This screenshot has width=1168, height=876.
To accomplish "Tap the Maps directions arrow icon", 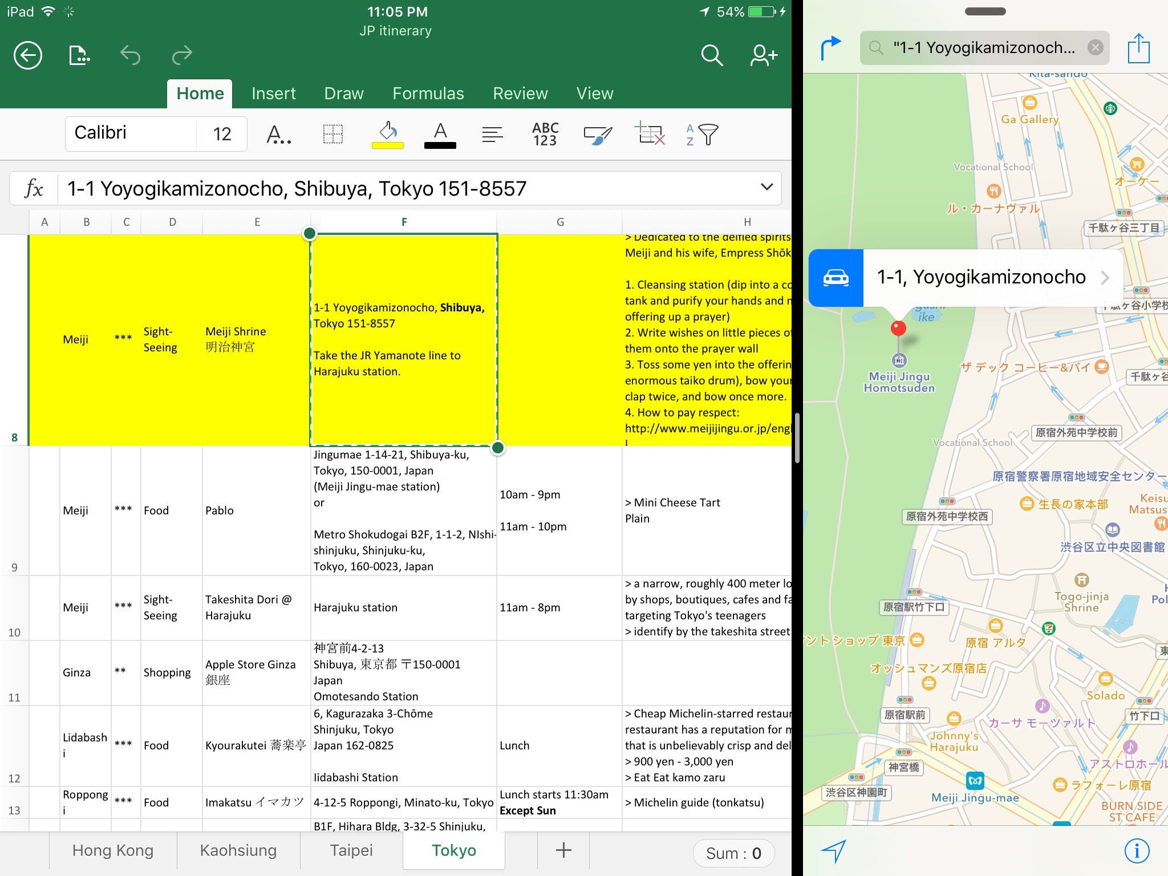I will click(830, 48).
